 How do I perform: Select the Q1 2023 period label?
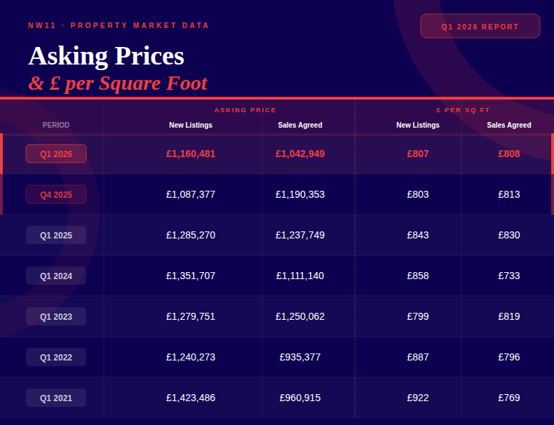coord(56,316)
